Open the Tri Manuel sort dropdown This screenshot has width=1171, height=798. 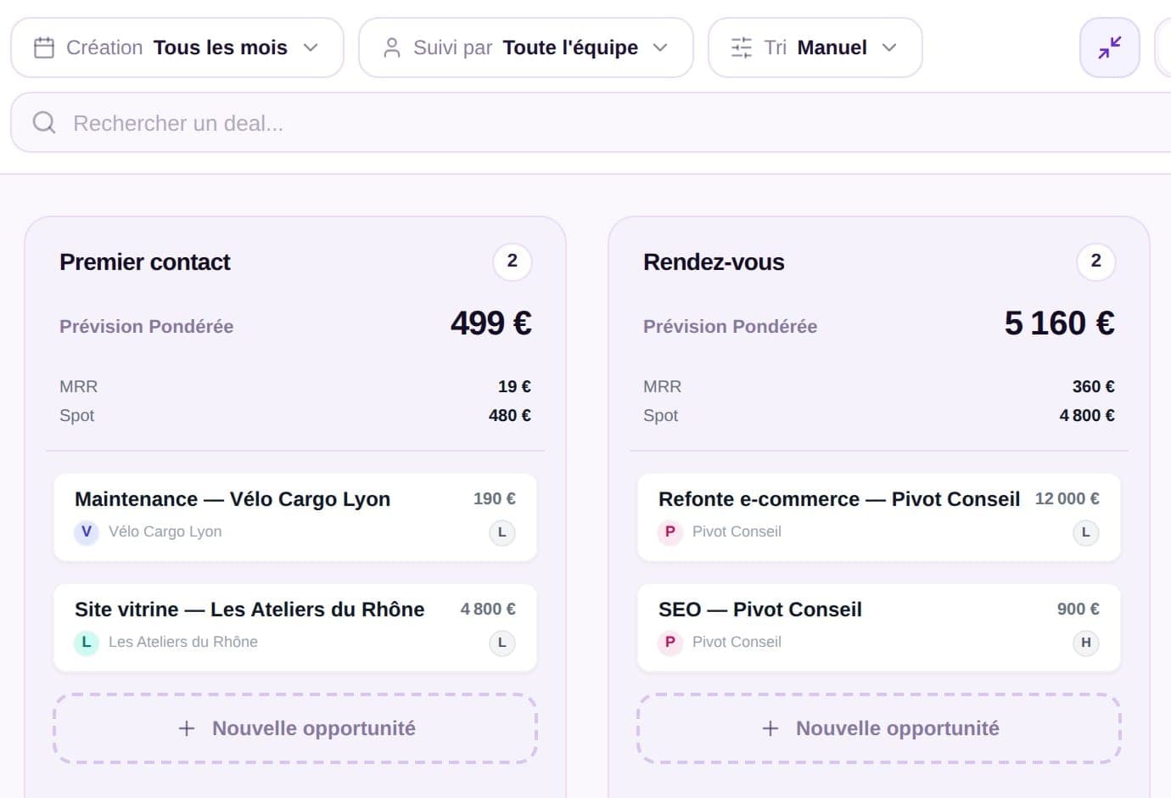(x=815, y=48)
